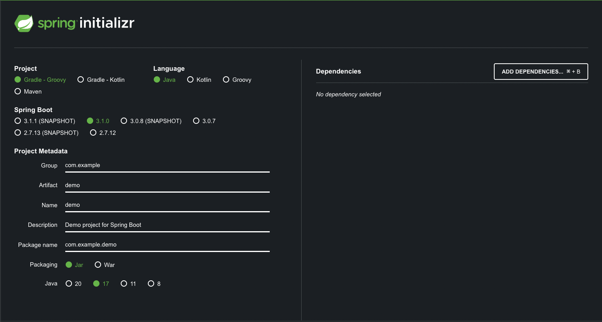Image resolution: width=602 pixels, height=322 pixels.
Task: Open the Add Dependencies dialog
Action: 541,72
